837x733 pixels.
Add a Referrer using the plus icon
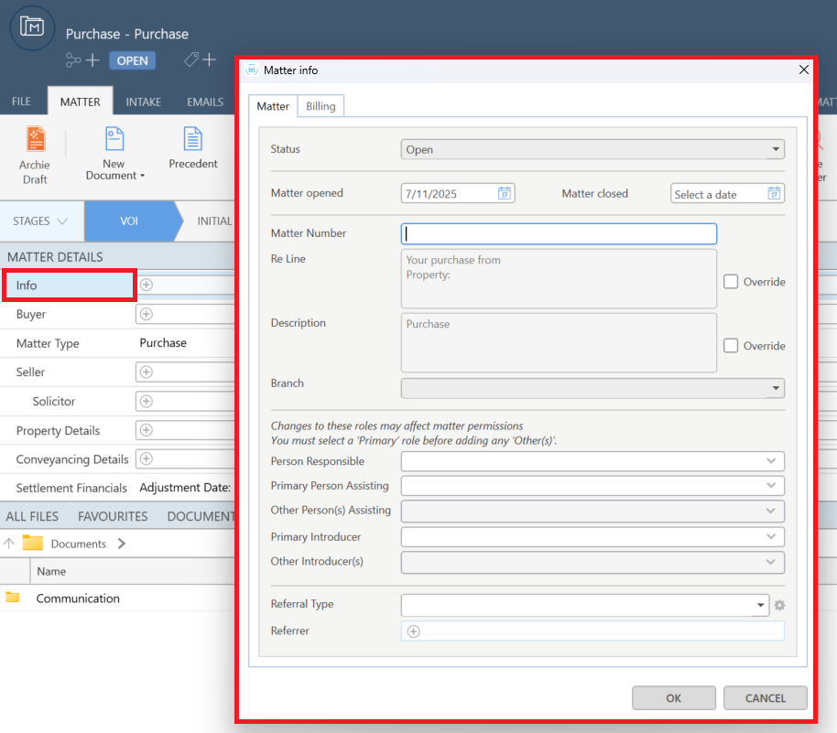[x=414, y=631]
